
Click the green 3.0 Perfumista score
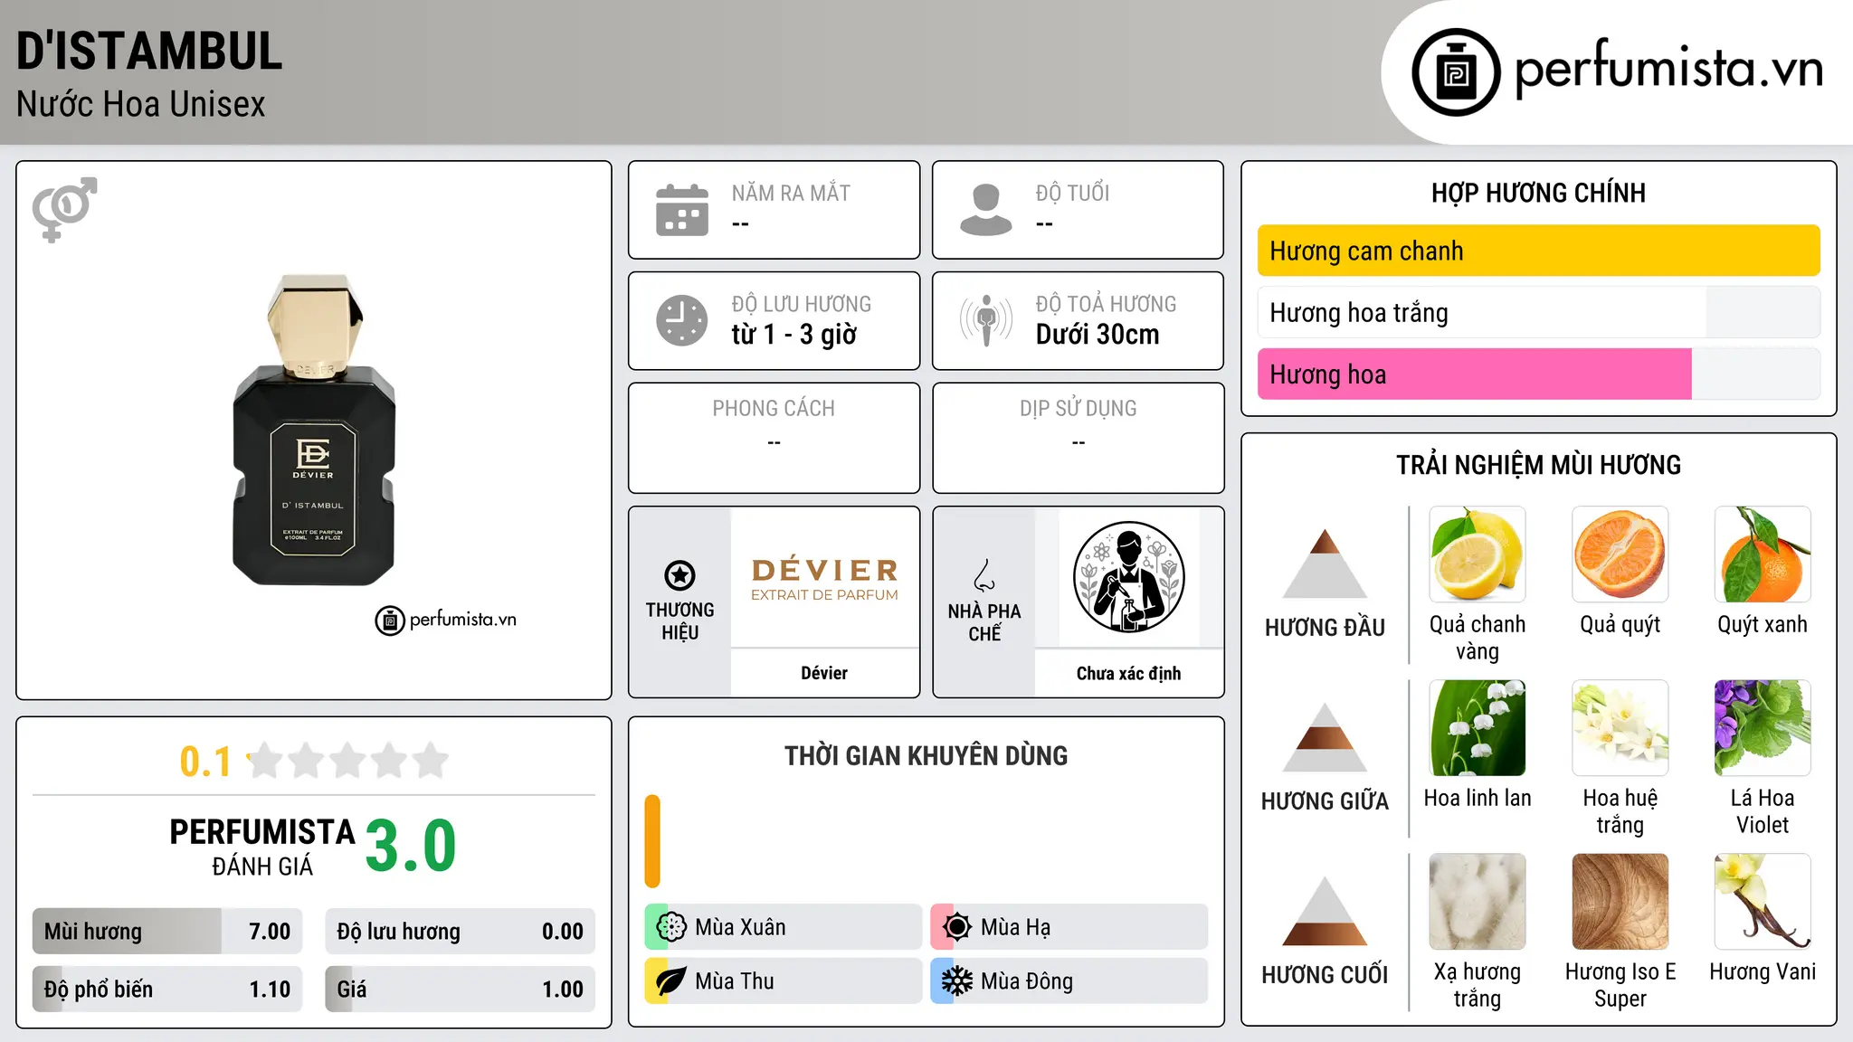(x=411, y=846)
